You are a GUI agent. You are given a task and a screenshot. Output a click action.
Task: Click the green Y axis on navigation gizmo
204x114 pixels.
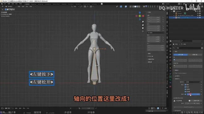[x=140, y=16]
